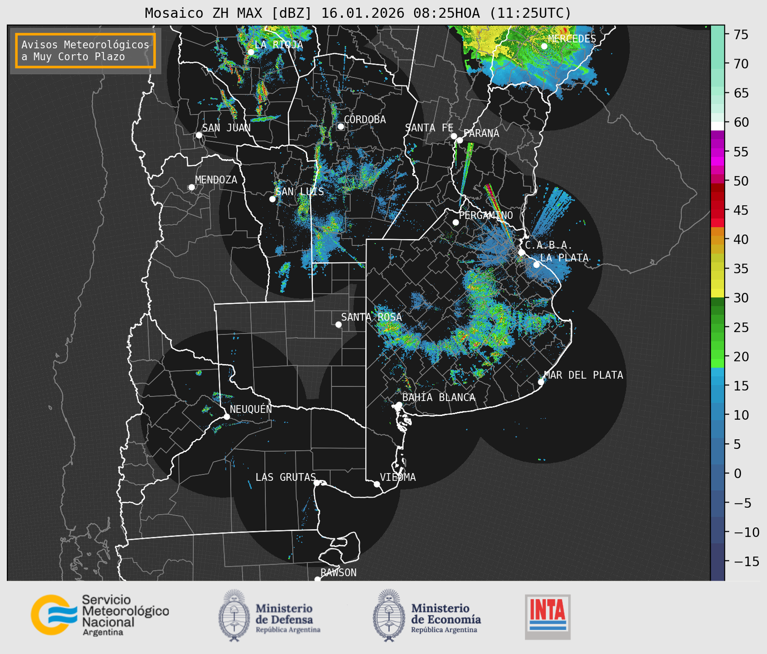Click the Mar del Plata marker dot
767x654 pixels.
pyautogui.click(x=541, y=382)
